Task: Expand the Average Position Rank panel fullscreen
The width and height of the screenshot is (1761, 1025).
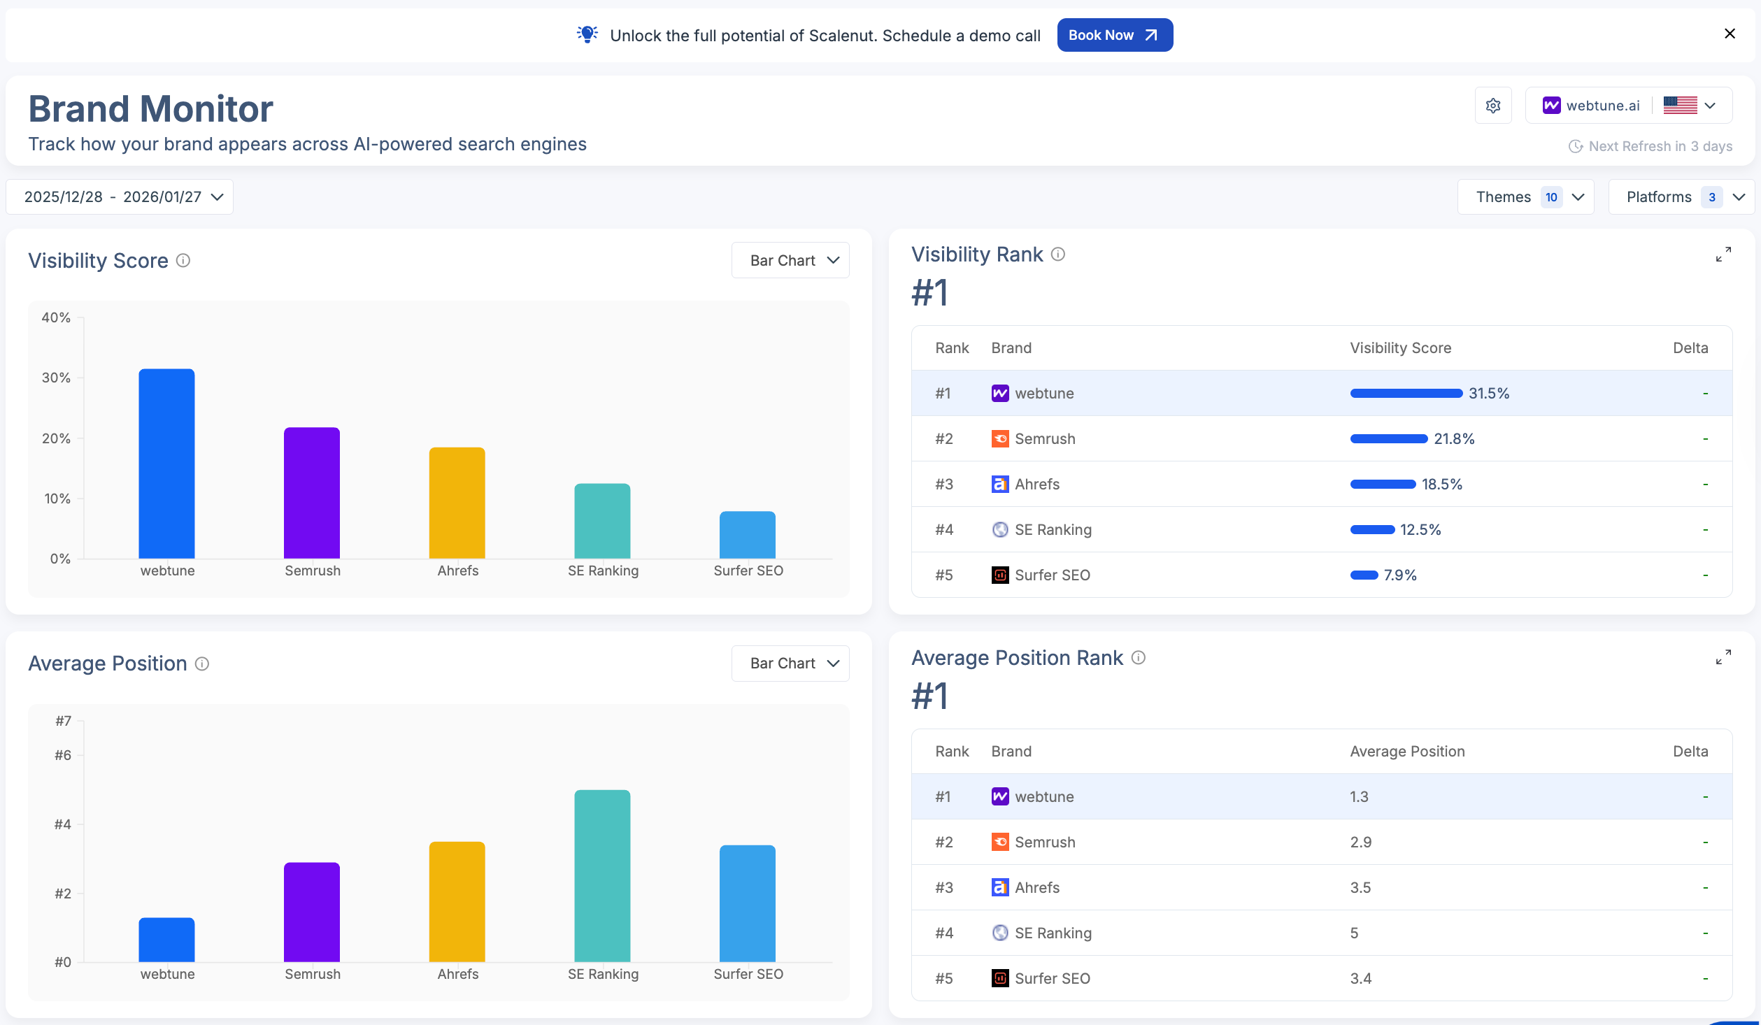Action: click(x=1724, y=657)
